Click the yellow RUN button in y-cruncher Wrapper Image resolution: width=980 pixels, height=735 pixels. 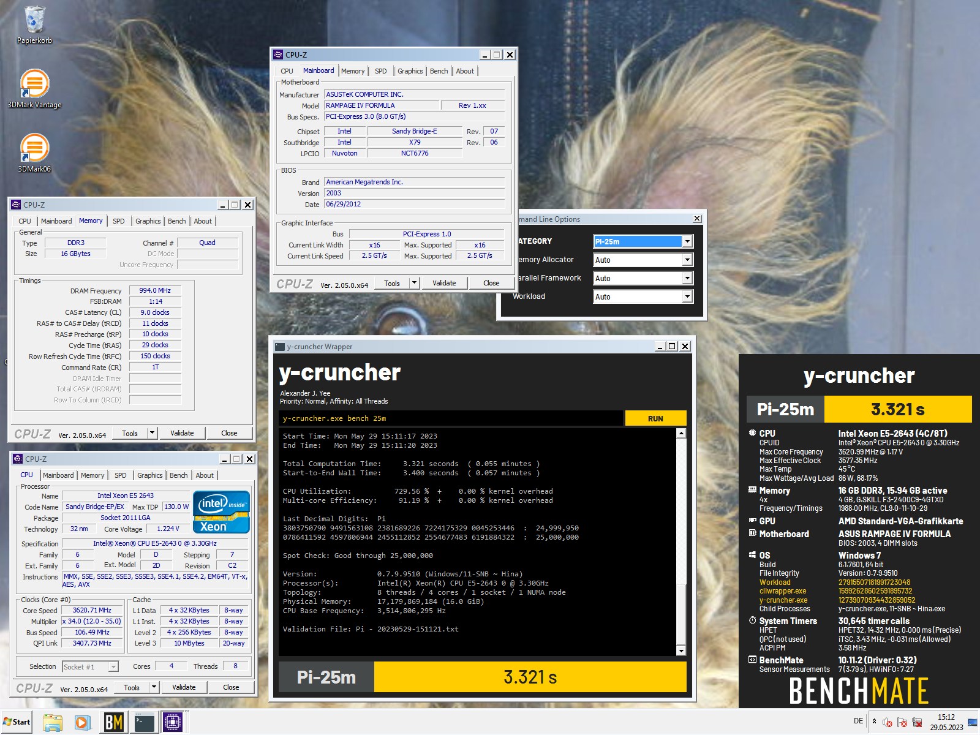coord(655,418)
